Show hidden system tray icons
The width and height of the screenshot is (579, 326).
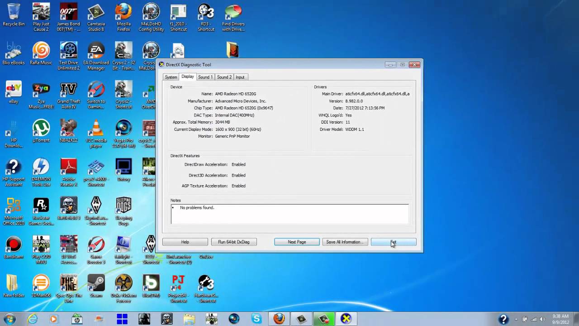pyautogui.click(x=516, y=319)
